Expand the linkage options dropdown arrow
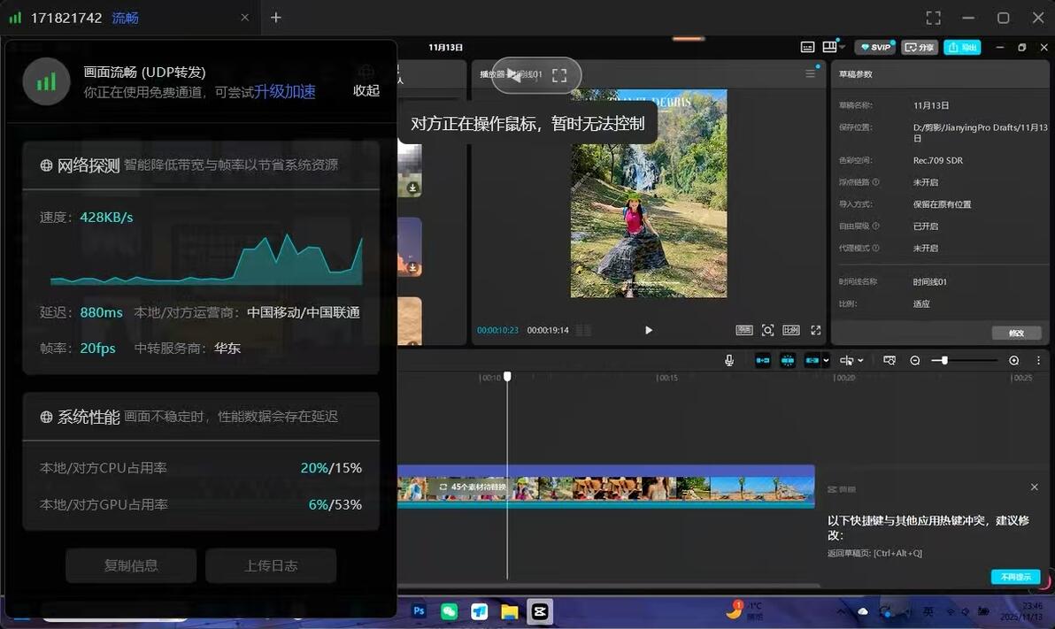Screen dimensions: 1055x629 coord(827,361)
